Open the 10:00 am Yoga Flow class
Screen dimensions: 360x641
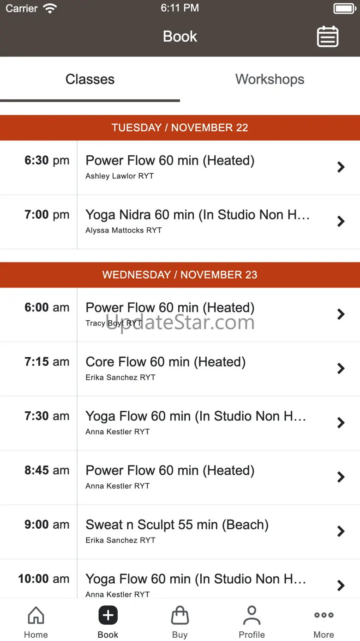196,579
